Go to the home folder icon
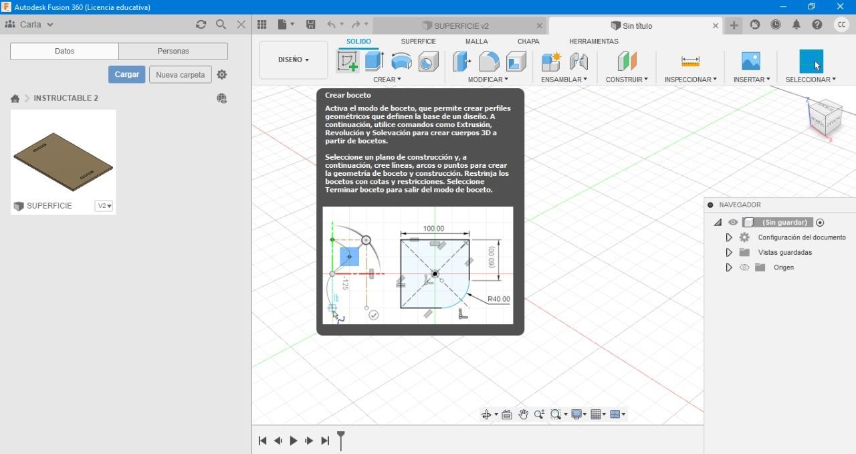The image size is (856, 454). (15, 98)
